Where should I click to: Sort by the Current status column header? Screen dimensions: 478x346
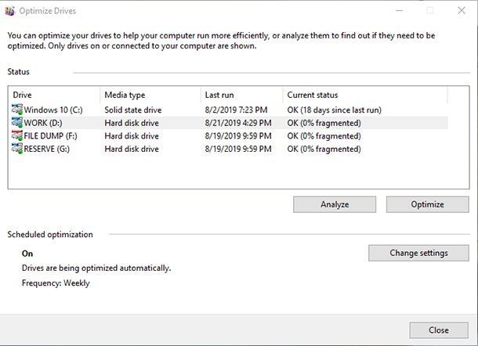tap(364, 95)
